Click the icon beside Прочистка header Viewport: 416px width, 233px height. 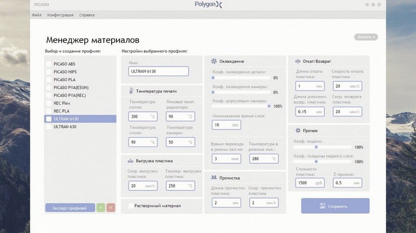(214, 178)
